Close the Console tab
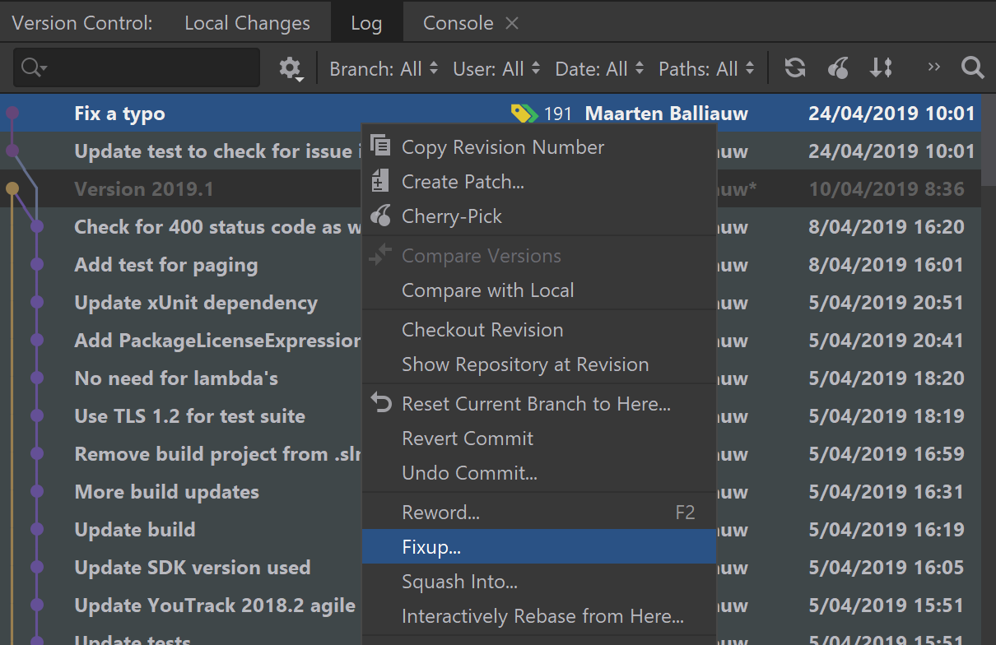The image size is (996, 645). [512, 23]
